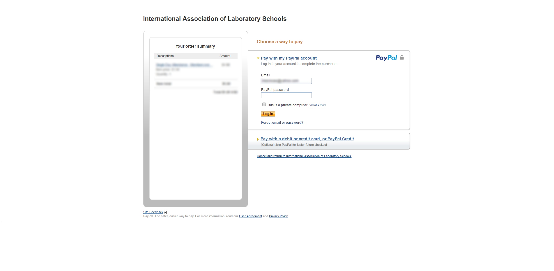
Task: Click the padlock icon beside the PayPal logo
Action: 402,58
